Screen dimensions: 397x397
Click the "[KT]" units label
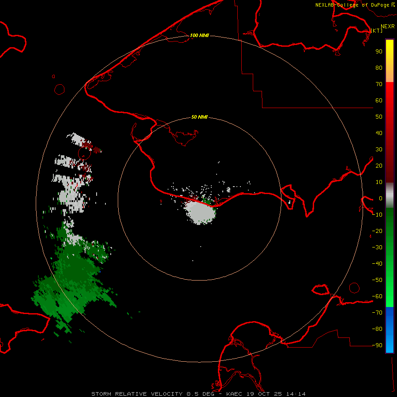(377, 30)
